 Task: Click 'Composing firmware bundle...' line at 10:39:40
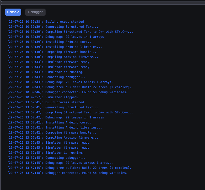tap(52, 52)
